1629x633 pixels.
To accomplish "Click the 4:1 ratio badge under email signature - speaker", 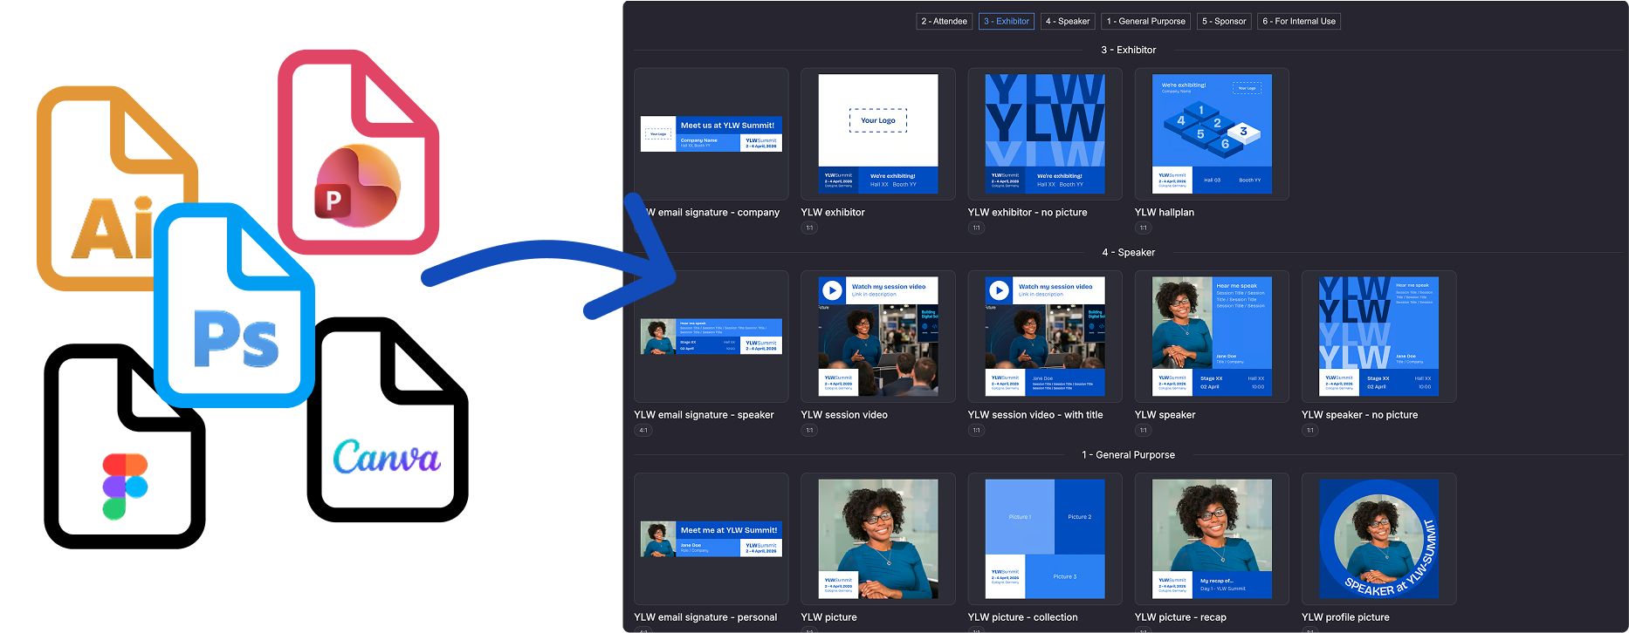I will (643, 431).
